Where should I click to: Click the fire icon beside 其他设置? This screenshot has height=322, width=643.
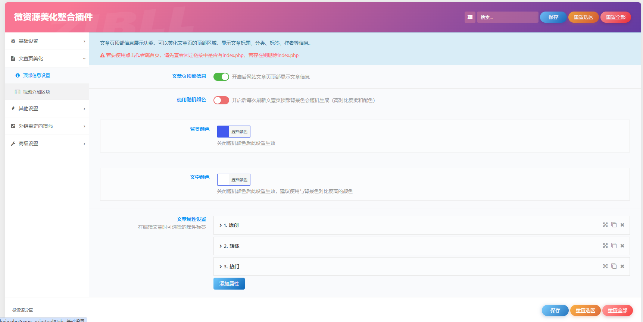pos(13,108)
